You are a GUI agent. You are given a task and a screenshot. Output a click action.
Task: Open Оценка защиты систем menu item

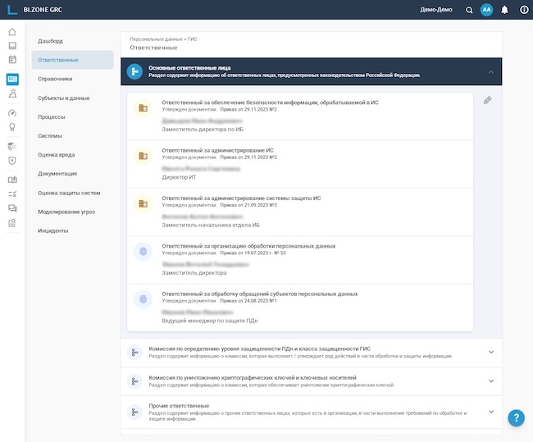[69, 193]
